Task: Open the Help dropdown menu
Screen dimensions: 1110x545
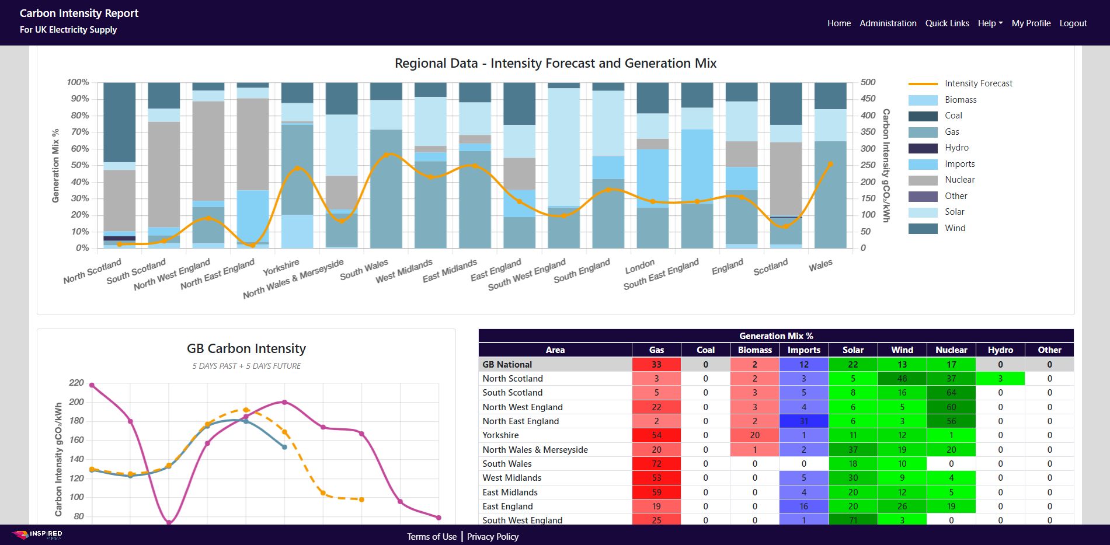Action: (990, 23)
